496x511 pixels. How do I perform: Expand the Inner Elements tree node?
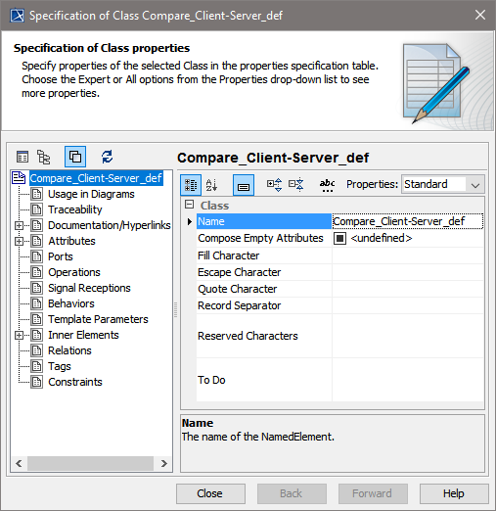19,335
